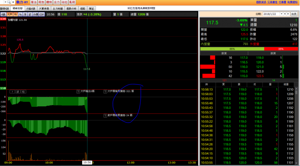Open the date picker dropdown arrow

point(281,14)
